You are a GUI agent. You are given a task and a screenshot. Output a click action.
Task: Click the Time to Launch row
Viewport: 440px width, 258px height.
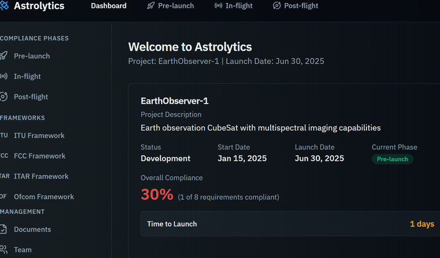pyautogui.click(x=290, y=224)
